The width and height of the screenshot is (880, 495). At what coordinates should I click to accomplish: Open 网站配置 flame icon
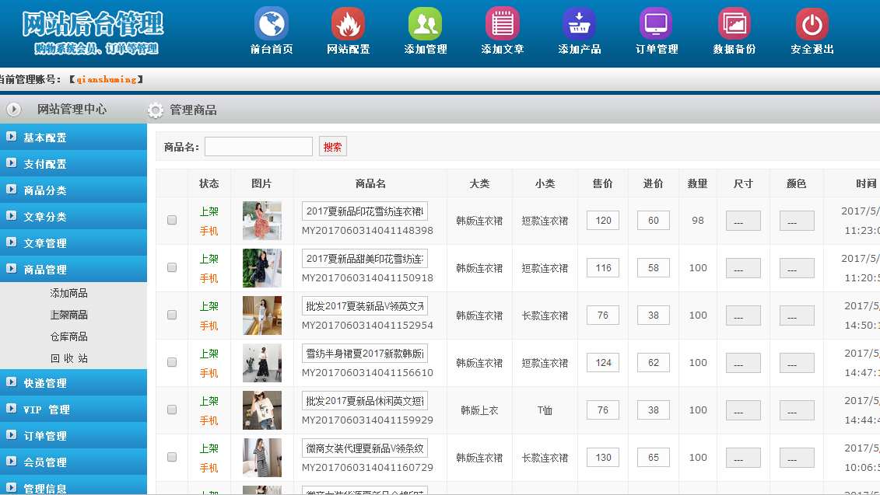[x=348, y=24]
